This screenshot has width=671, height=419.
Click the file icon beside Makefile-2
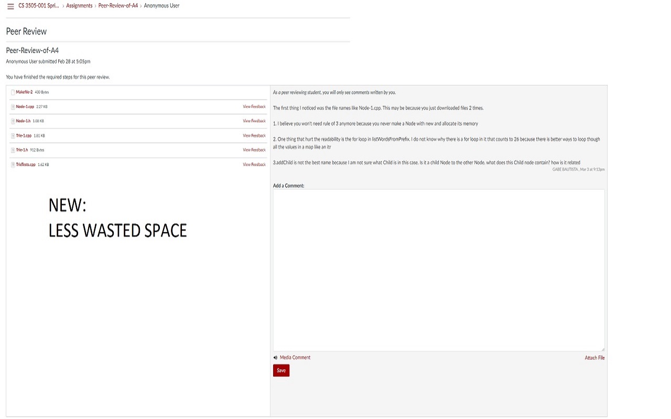click(x=13, y=92)
